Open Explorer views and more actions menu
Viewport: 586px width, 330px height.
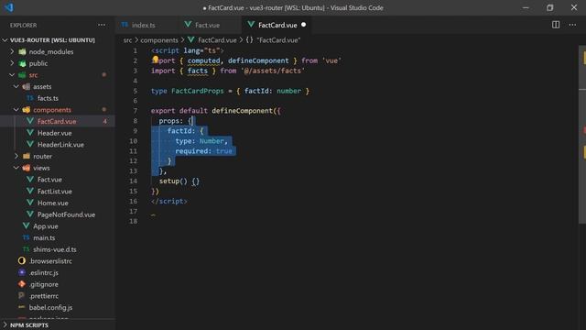(x=102, y=25)
